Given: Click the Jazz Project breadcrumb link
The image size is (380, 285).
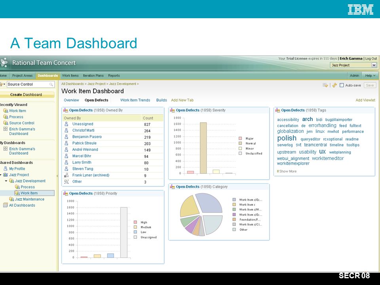Looking at the screenshot, I should 96,84.
